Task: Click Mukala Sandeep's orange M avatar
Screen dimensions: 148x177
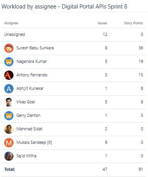Action: [x=9, y=143]
